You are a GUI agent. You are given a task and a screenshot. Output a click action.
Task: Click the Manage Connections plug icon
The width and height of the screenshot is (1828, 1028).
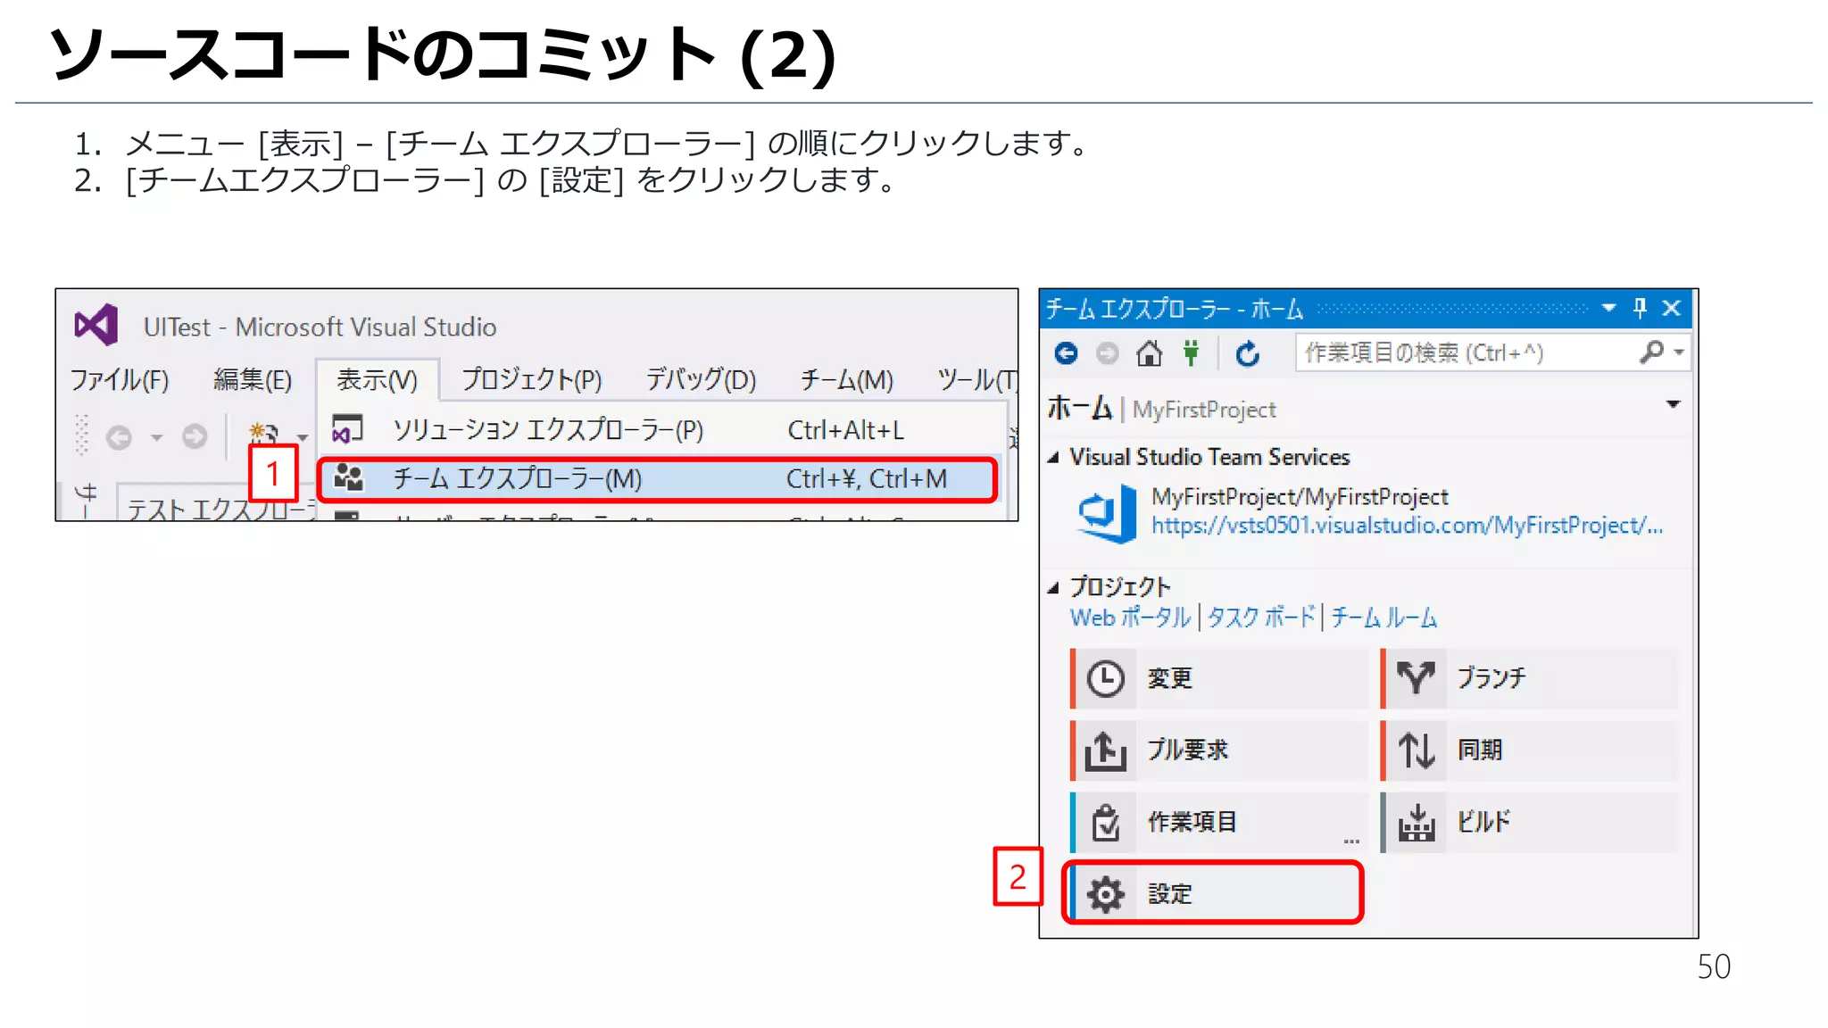pos(1191,353)
